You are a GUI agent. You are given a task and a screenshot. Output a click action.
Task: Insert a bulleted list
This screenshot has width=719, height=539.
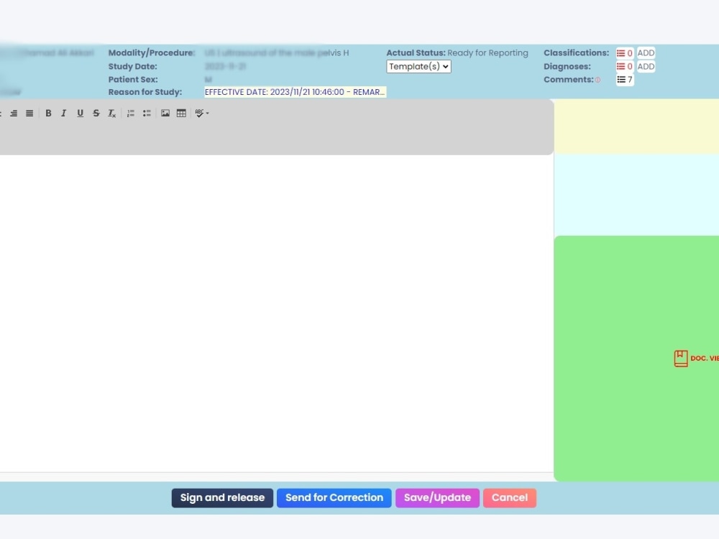point(147,113)
